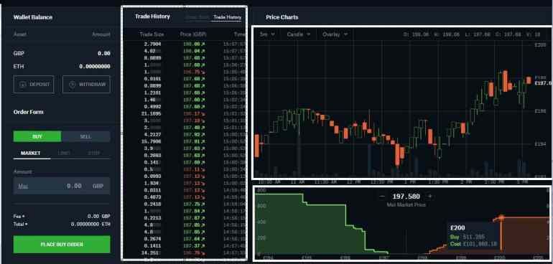Click minus zoom icon beside mid market price

382,197
